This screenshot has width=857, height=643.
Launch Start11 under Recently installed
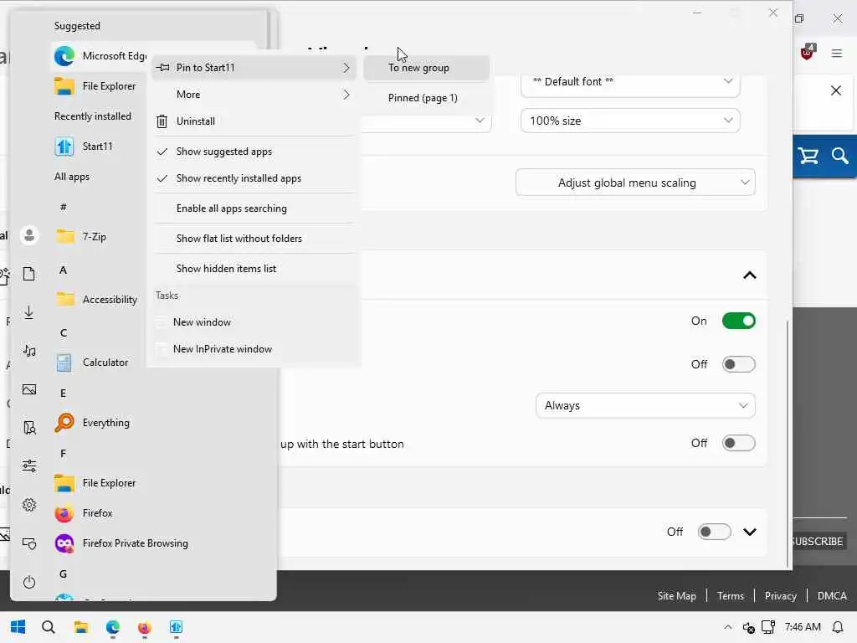tap(84, 146)
